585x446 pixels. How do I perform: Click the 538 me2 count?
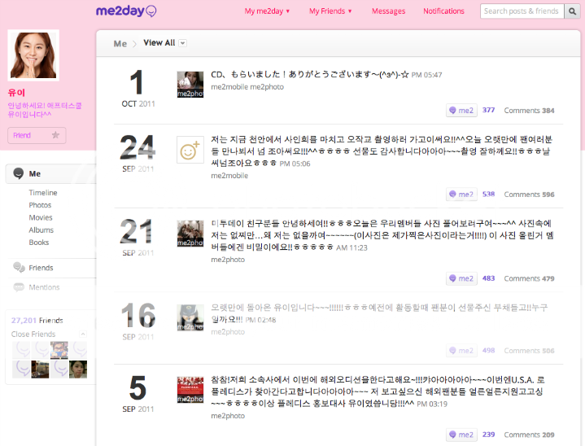point(488,194)
